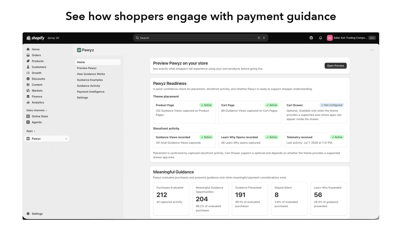The image size is (402, 226).
Task: Click the Spring '26 edition label
Action: click(x=53, y=38)
